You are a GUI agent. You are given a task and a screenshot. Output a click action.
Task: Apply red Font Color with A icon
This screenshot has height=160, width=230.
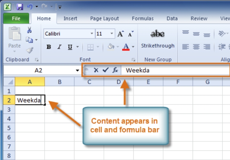tap(126, 47)
